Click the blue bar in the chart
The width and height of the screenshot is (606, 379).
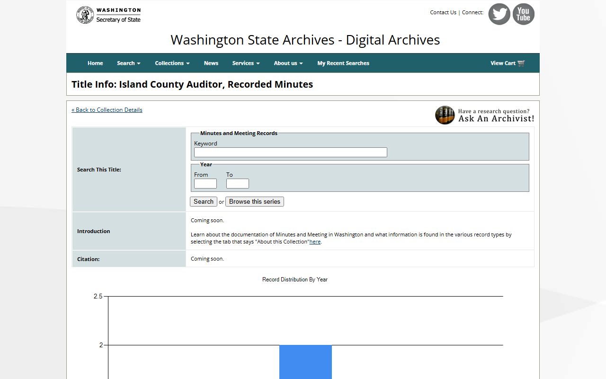(305, 362)
